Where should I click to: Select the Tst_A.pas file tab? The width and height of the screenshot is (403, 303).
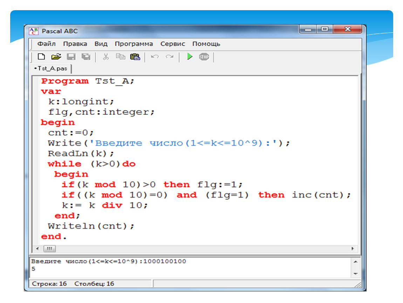coord(51,68)
